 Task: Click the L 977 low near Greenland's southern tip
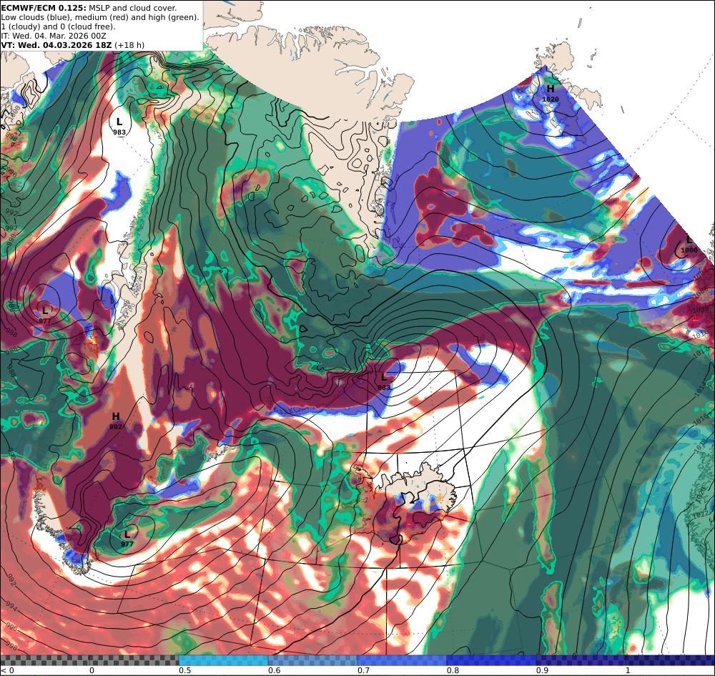127,538
